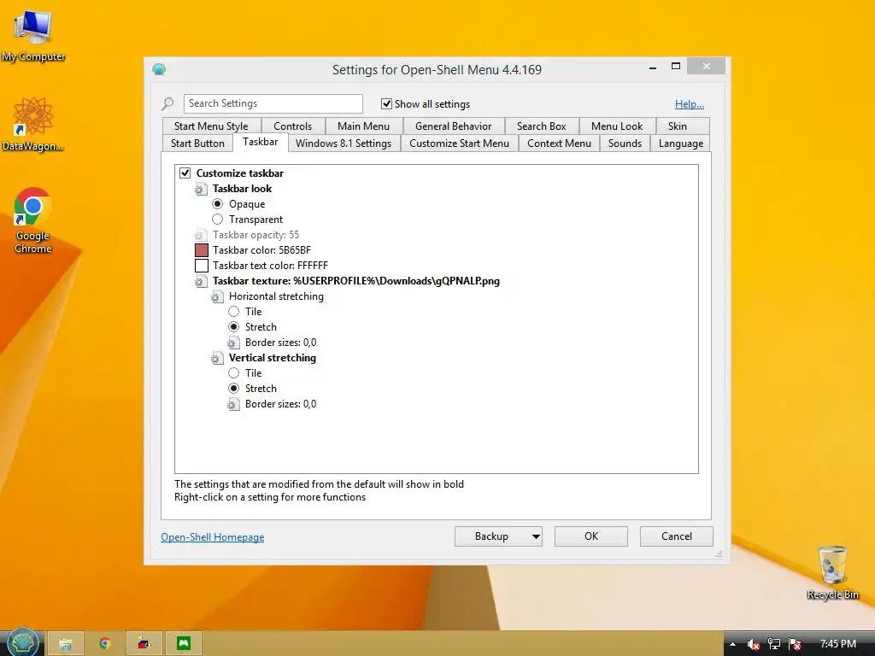The image size is (875, 656).
Task: Open Chrome from the taskbar
Action: pyautogui.click(x=105, y=644)
